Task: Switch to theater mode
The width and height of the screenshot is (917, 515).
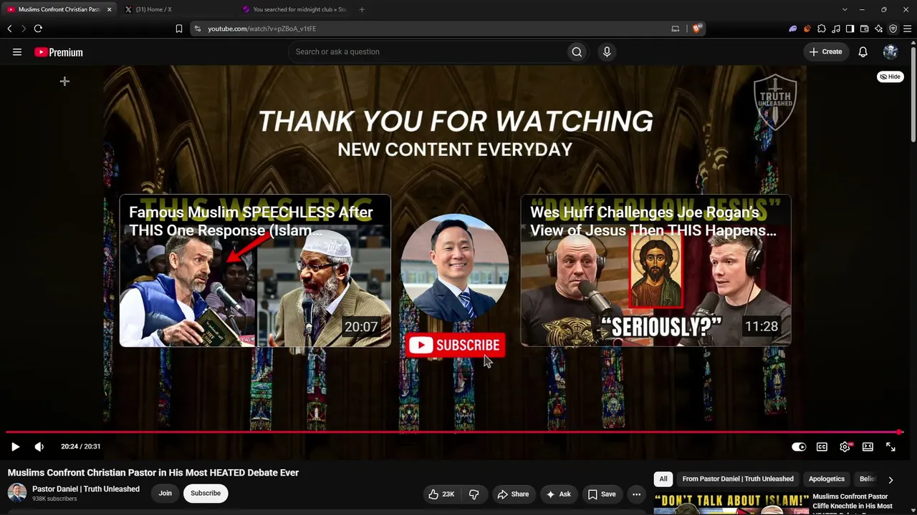Action: pyautogui.click(x=868, y=446)
